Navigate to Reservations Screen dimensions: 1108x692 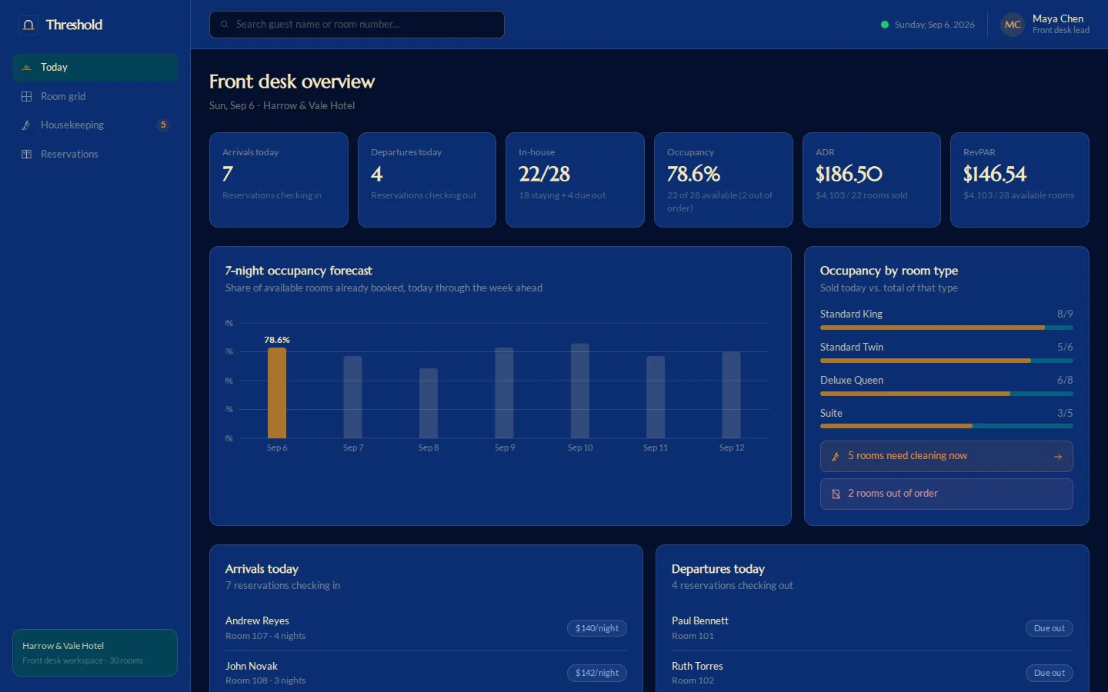tap(95, 155)
